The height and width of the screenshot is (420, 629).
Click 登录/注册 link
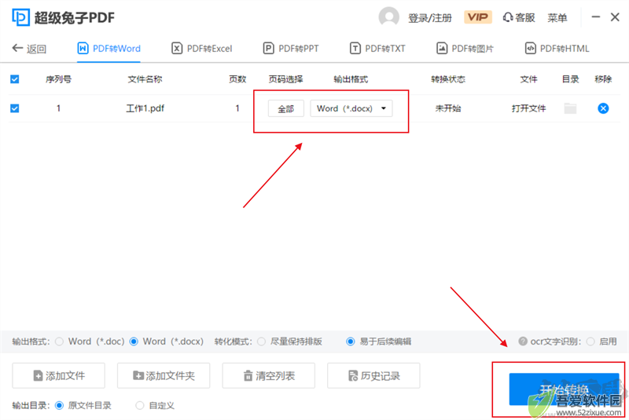[x=429, y=18]
